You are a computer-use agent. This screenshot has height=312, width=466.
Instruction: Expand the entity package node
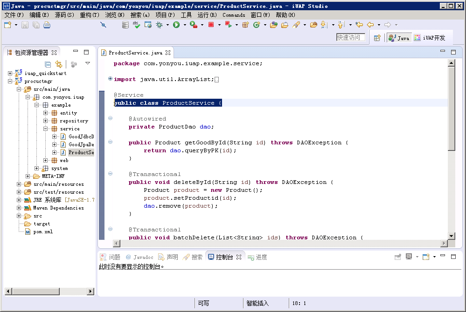[x=46, y=113]
